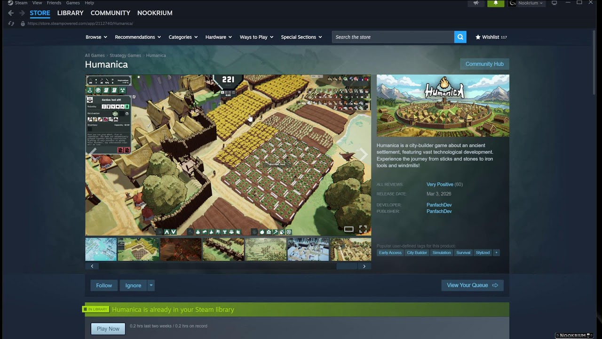Click the page reload icon
Image resolution: width=602 pixels, height=339 pixels.
click(11, 24)
